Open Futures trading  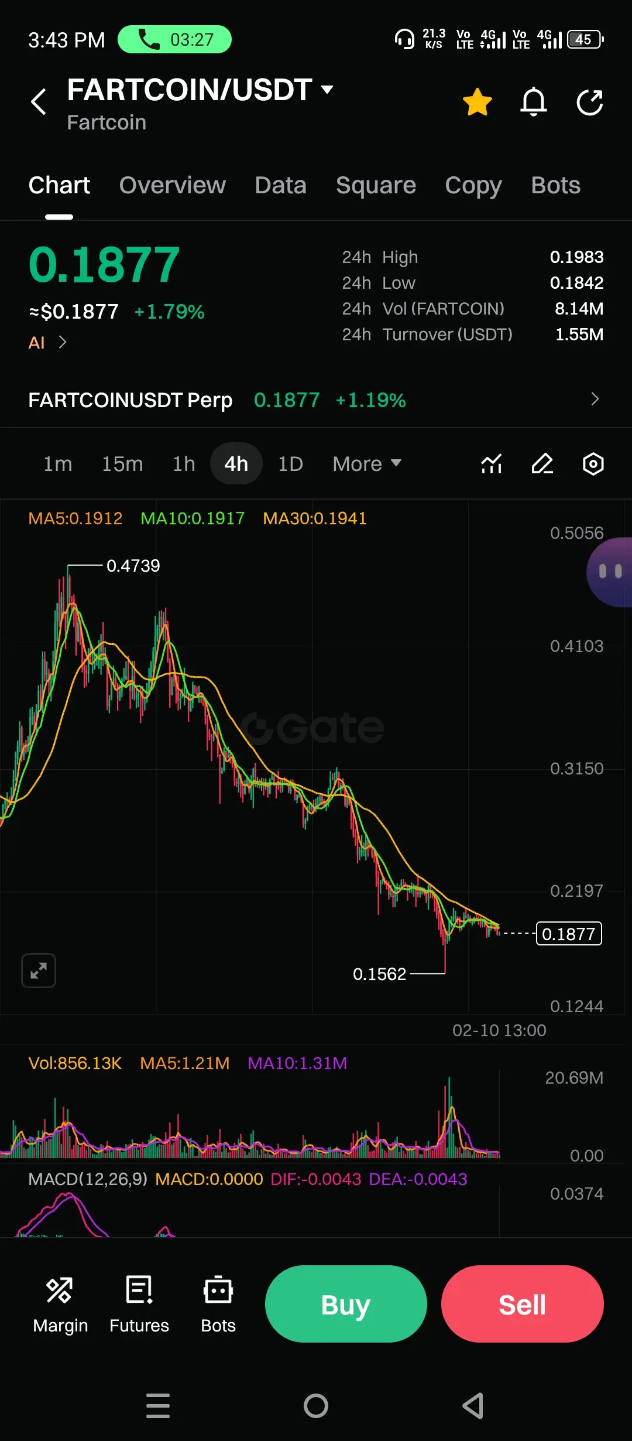(x=139, y=1305)
